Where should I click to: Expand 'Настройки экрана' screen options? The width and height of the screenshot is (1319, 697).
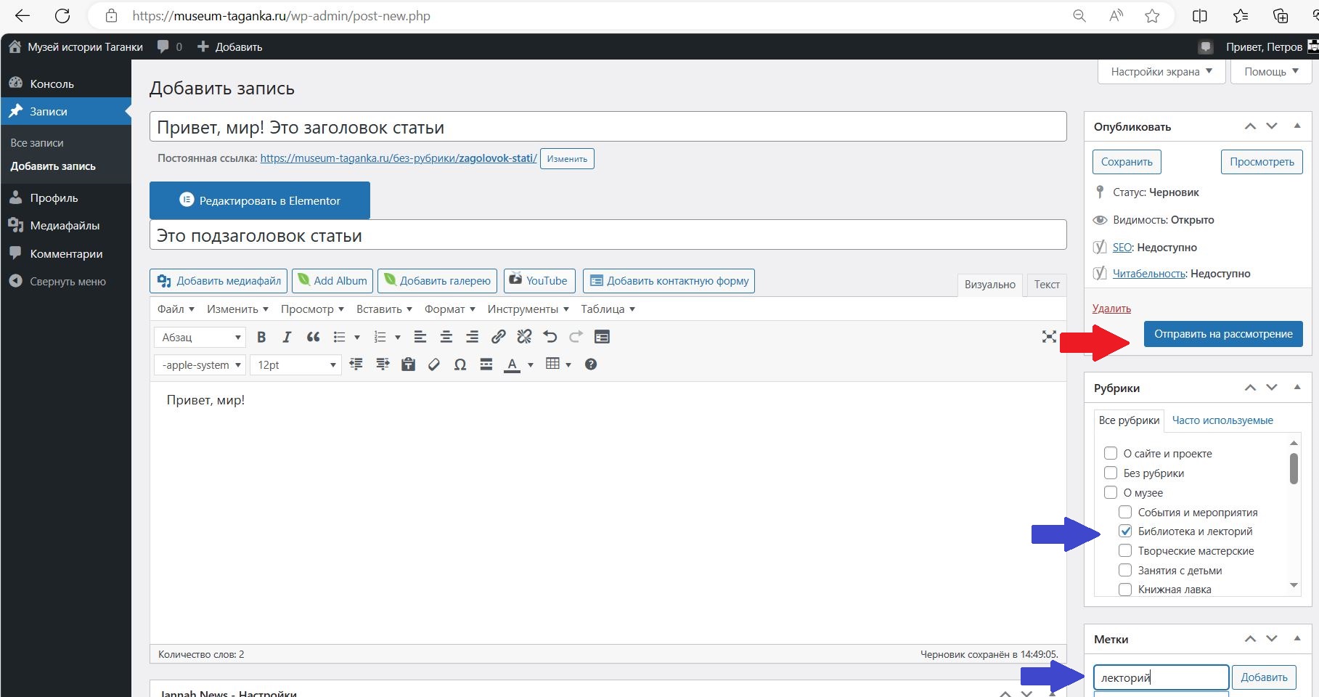1161,72
